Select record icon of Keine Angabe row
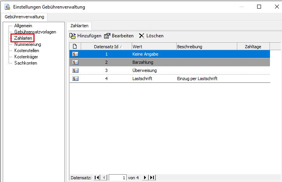The width and height of the screenshot is (282, 182). (75, 54)
